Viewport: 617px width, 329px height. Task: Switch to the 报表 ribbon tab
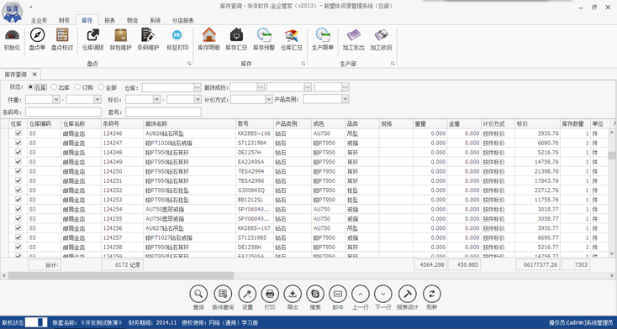point(110,20)
